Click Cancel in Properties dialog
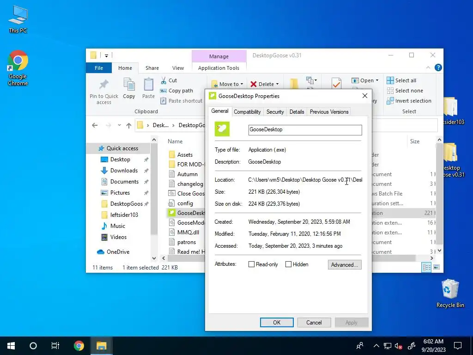 (x=314, y=322)
